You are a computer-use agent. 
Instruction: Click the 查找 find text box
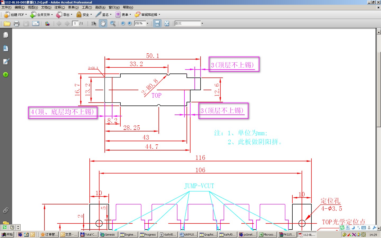[188, 24]
